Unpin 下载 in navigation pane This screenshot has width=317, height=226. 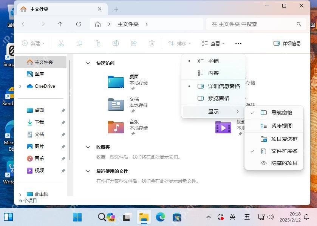(63, 122)
